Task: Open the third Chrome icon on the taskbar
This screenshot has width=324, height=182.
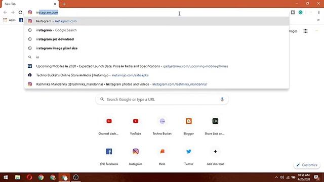Action: coord(64,177)
